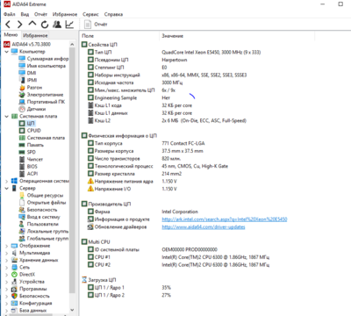
Task: Go up one level with Up arrow
Action: tap(32, 24)
